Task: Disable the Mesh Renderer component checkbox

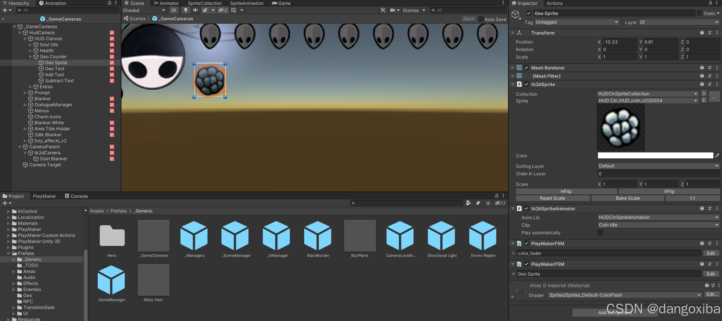Action: coord(526,68)
